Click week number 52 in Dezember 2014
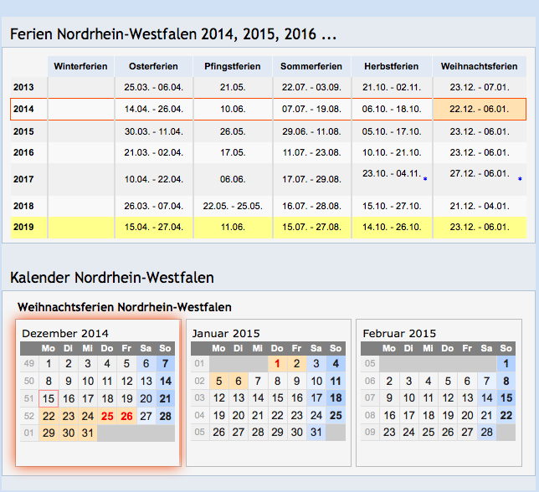This screenshot has height=492, width=539. tap(29, 416)
